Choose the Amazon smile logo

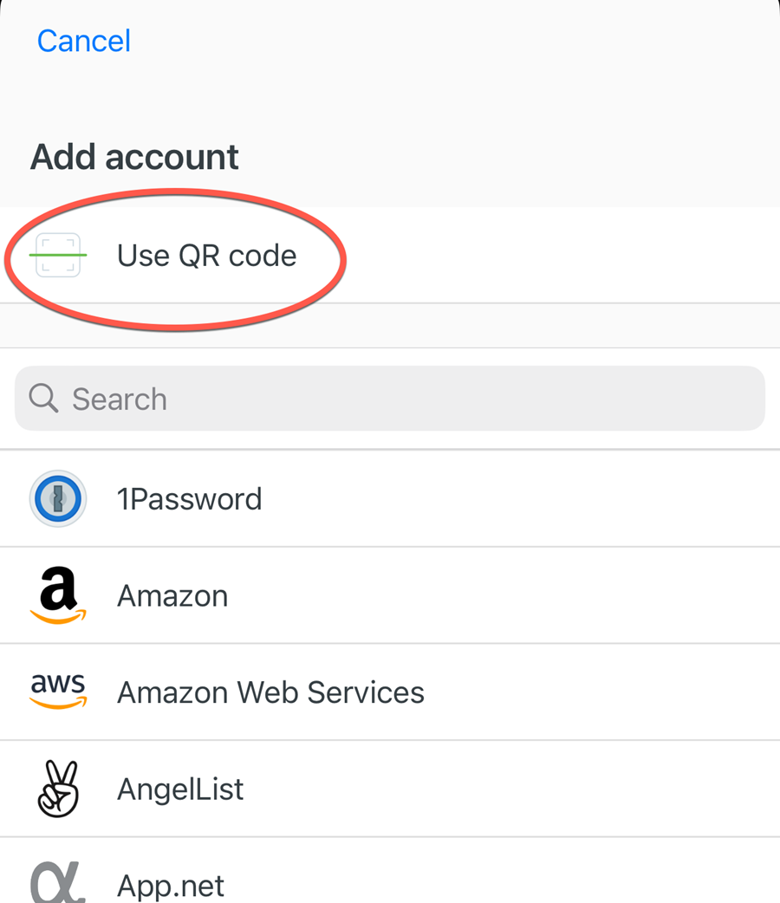57,595
